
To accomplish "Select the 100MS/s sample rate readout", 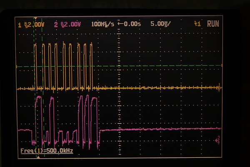I will pos(102,25).
